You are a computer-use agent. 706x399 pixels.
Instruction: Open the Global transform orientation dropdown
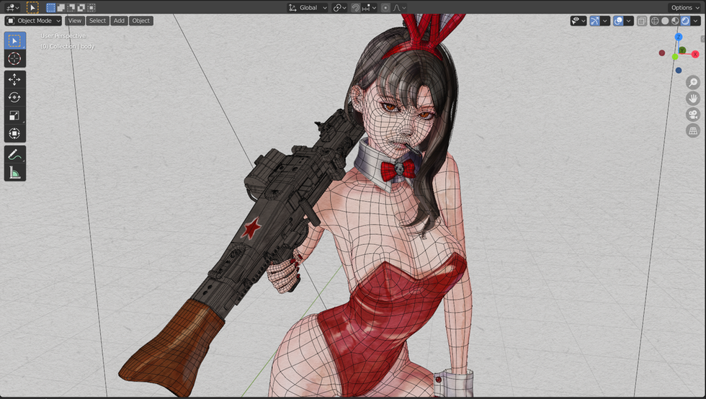308,8
